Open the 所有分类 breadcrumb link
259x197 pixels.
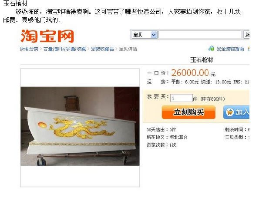click(29, 49)
